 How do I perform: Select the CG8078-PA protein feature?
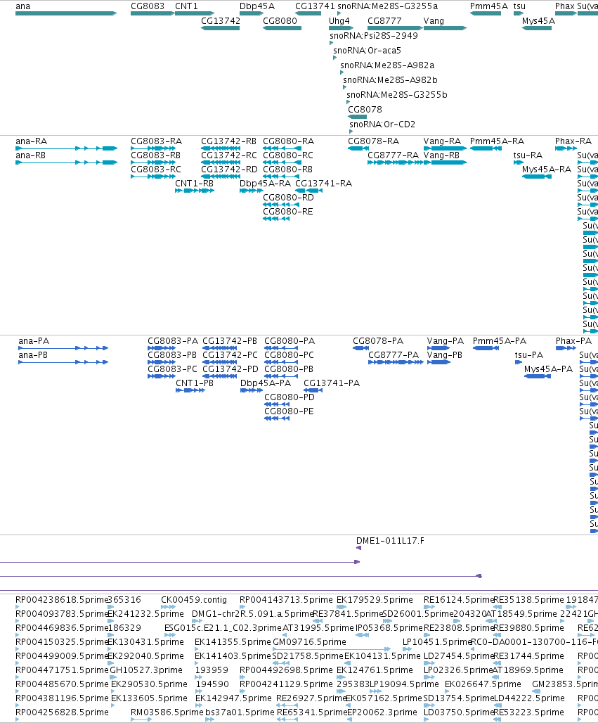point(360,348)
